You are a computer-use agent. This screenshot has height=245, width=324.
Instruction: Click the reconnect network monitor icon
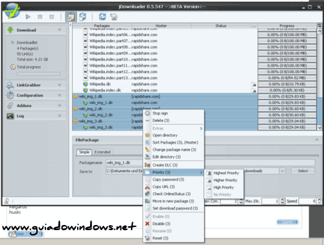[114, 17]
